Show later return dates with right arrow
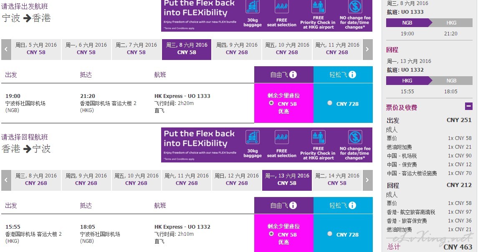Image resolution: width=478 pixels, height=252 pixels. tap(367, 180)
